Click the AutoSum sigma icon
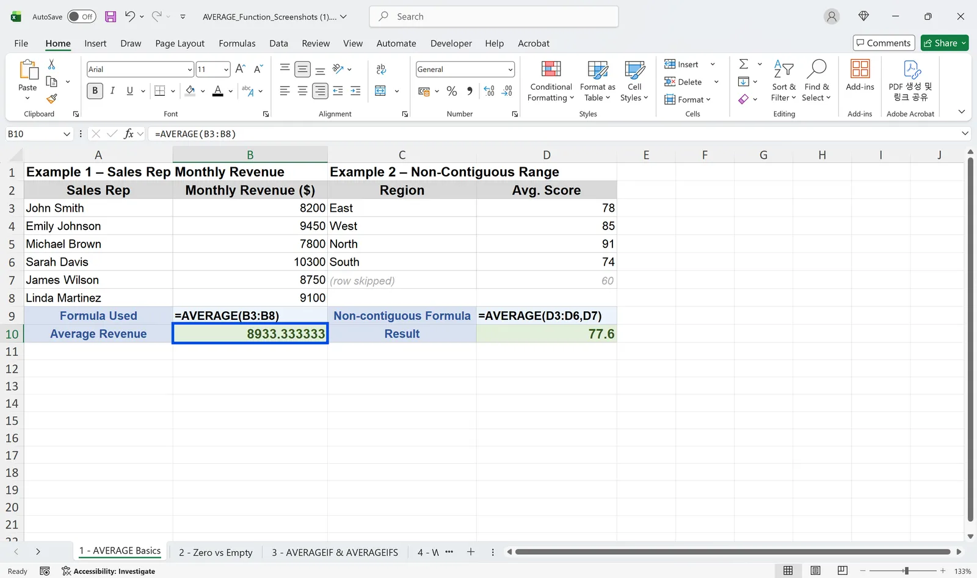977x578 pixels. pos(744,64)
